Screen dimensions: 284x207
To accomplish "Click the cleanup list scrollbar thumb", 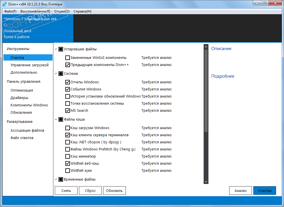I will [206, 91].
